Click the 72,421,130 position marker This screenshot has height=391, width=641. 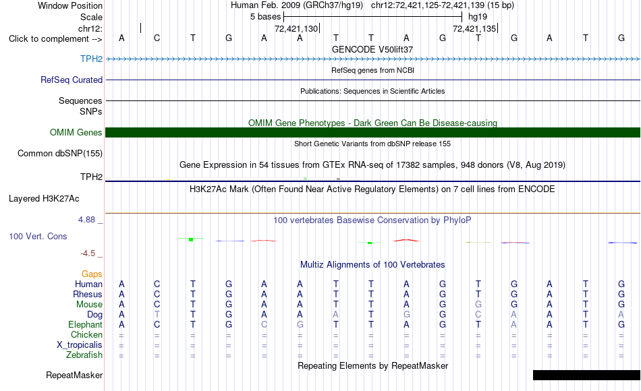click(296, 28)
